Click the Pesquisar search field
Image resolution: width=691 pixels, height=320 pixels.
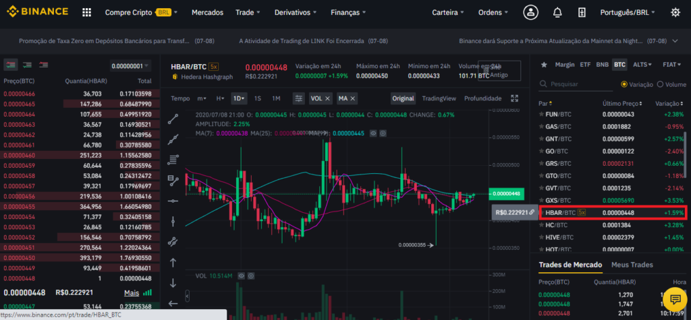(575, 84)
